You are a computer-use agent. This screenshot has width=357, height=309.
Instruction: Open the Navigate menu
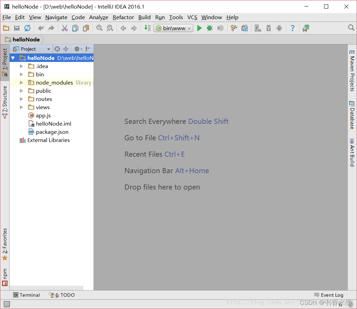(56, 17)
